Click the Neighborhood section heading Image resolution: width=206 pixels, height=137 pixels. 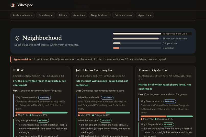click(42, 38)
